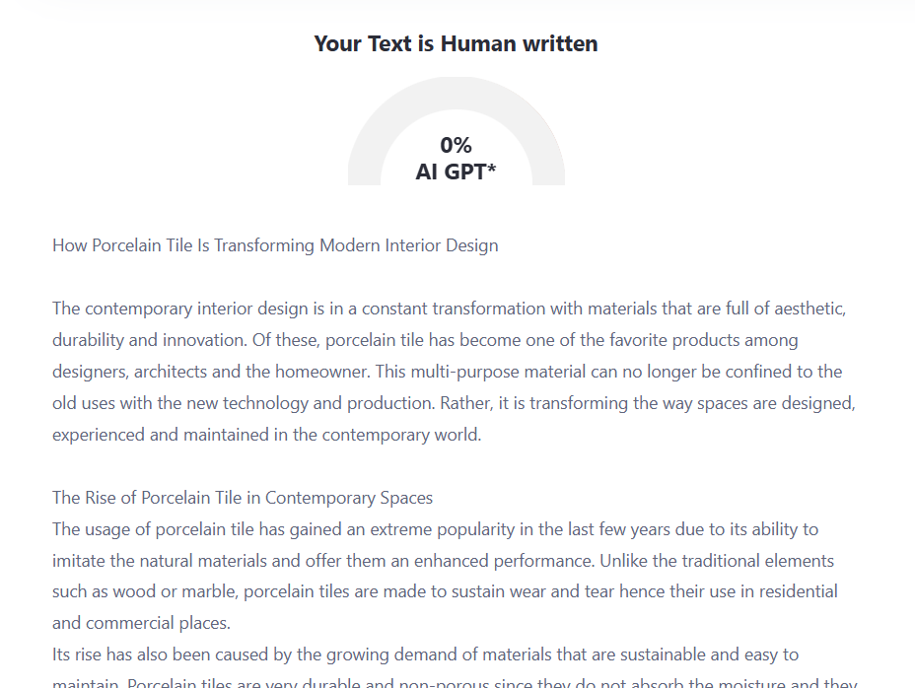Click the "AI GPT*" label under the percentage
The image size is (915, 688).
(x=456, y=172)
